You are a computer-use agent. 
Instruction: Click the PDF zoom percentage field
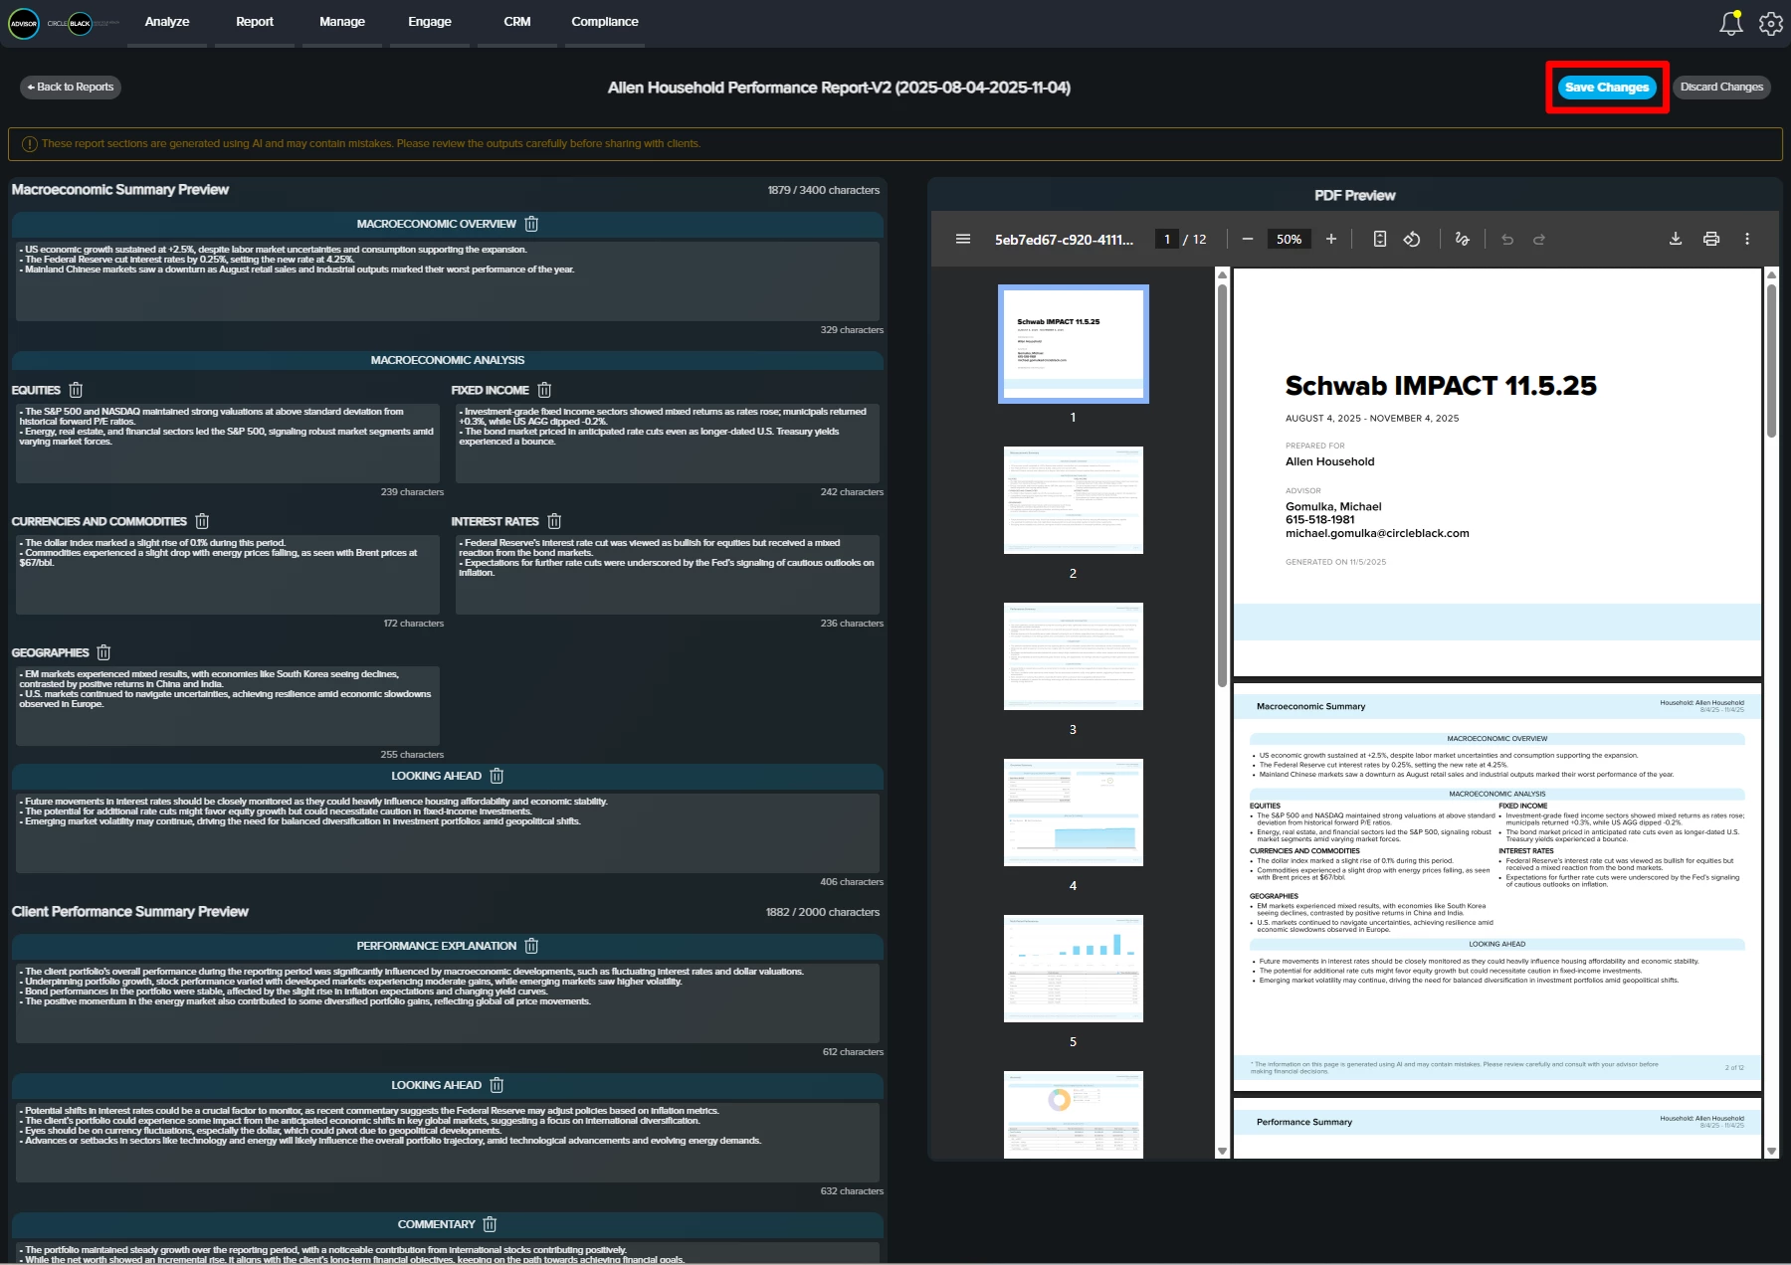pyautogui.click(x=1290, y=239)
